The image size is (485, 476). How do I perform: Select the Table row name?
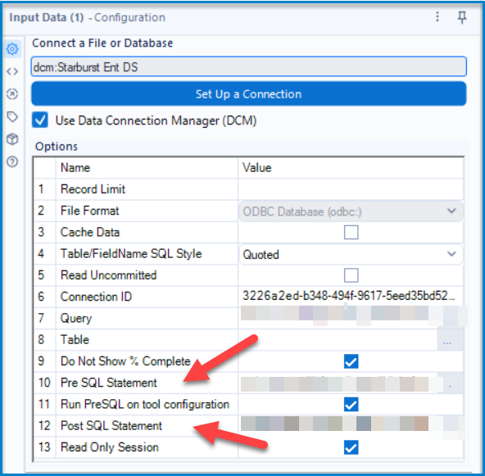click(x=75, y=340)
